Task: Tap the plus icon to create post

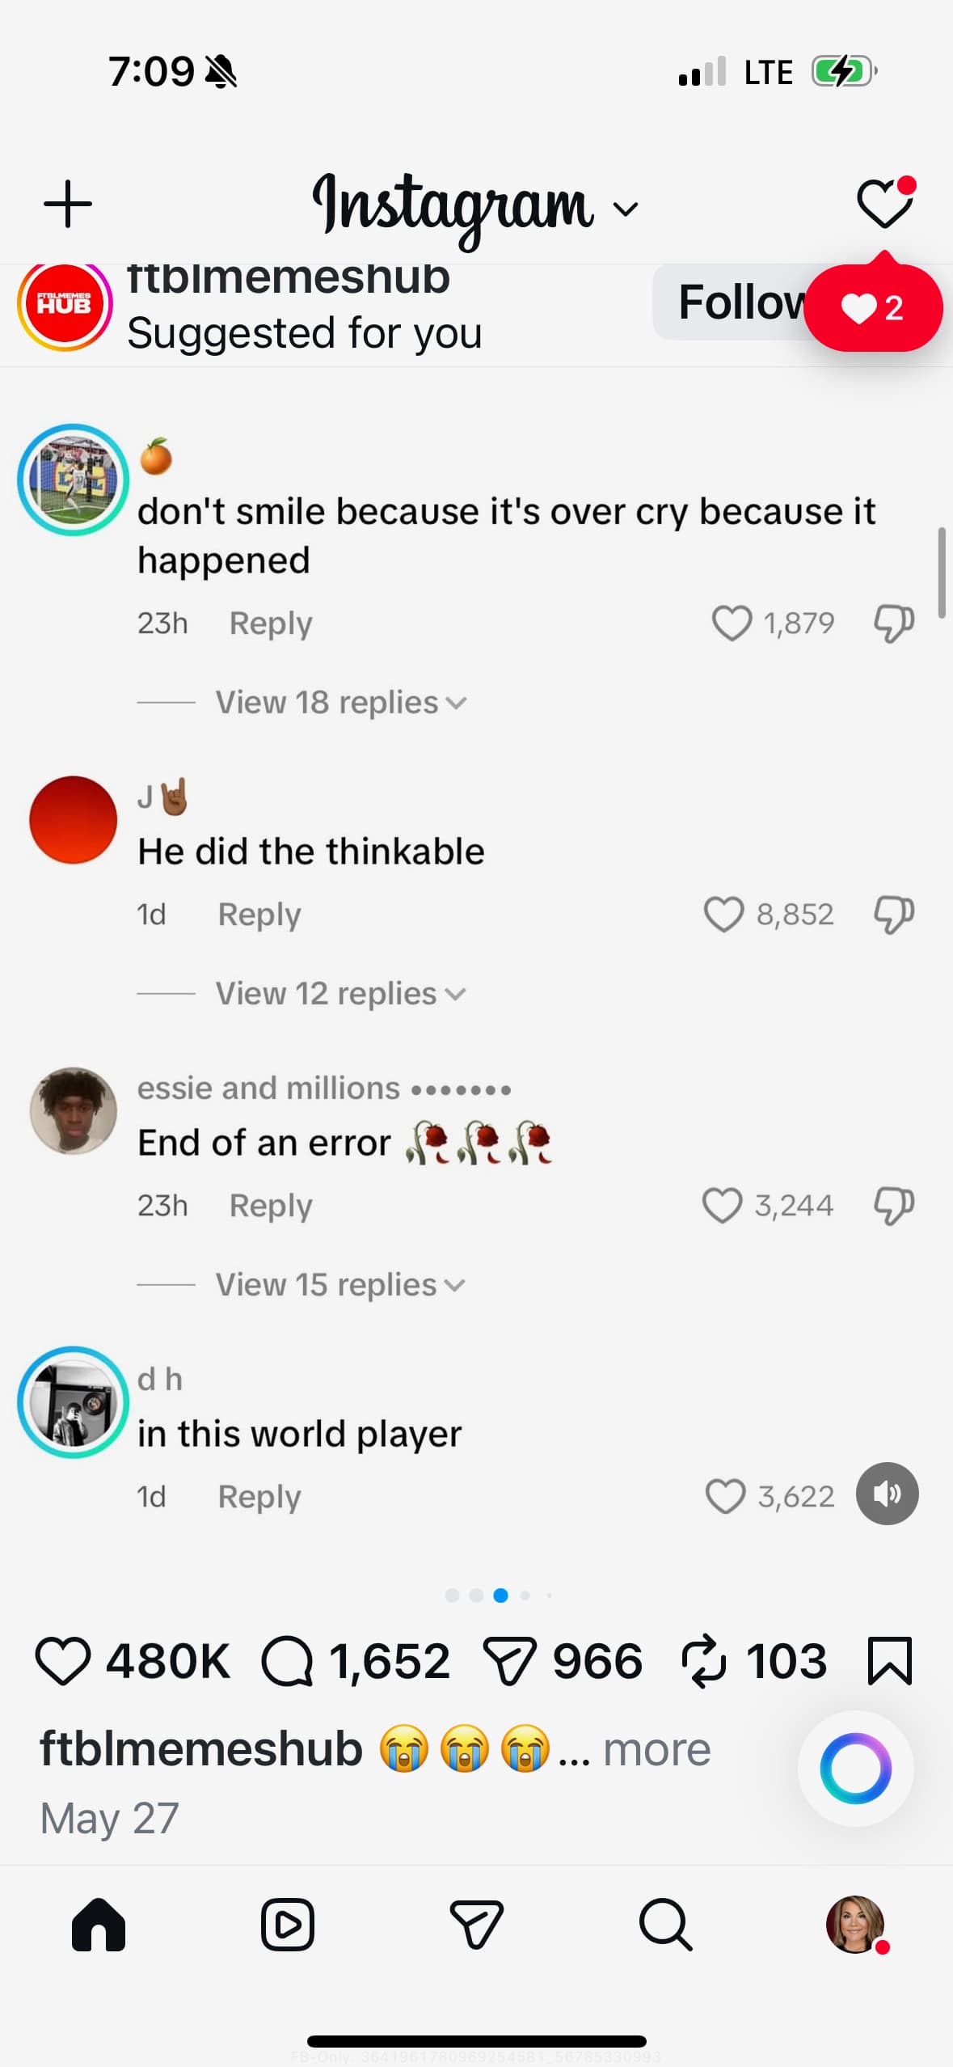Action: pyautogui.click(x=68, y=205)
